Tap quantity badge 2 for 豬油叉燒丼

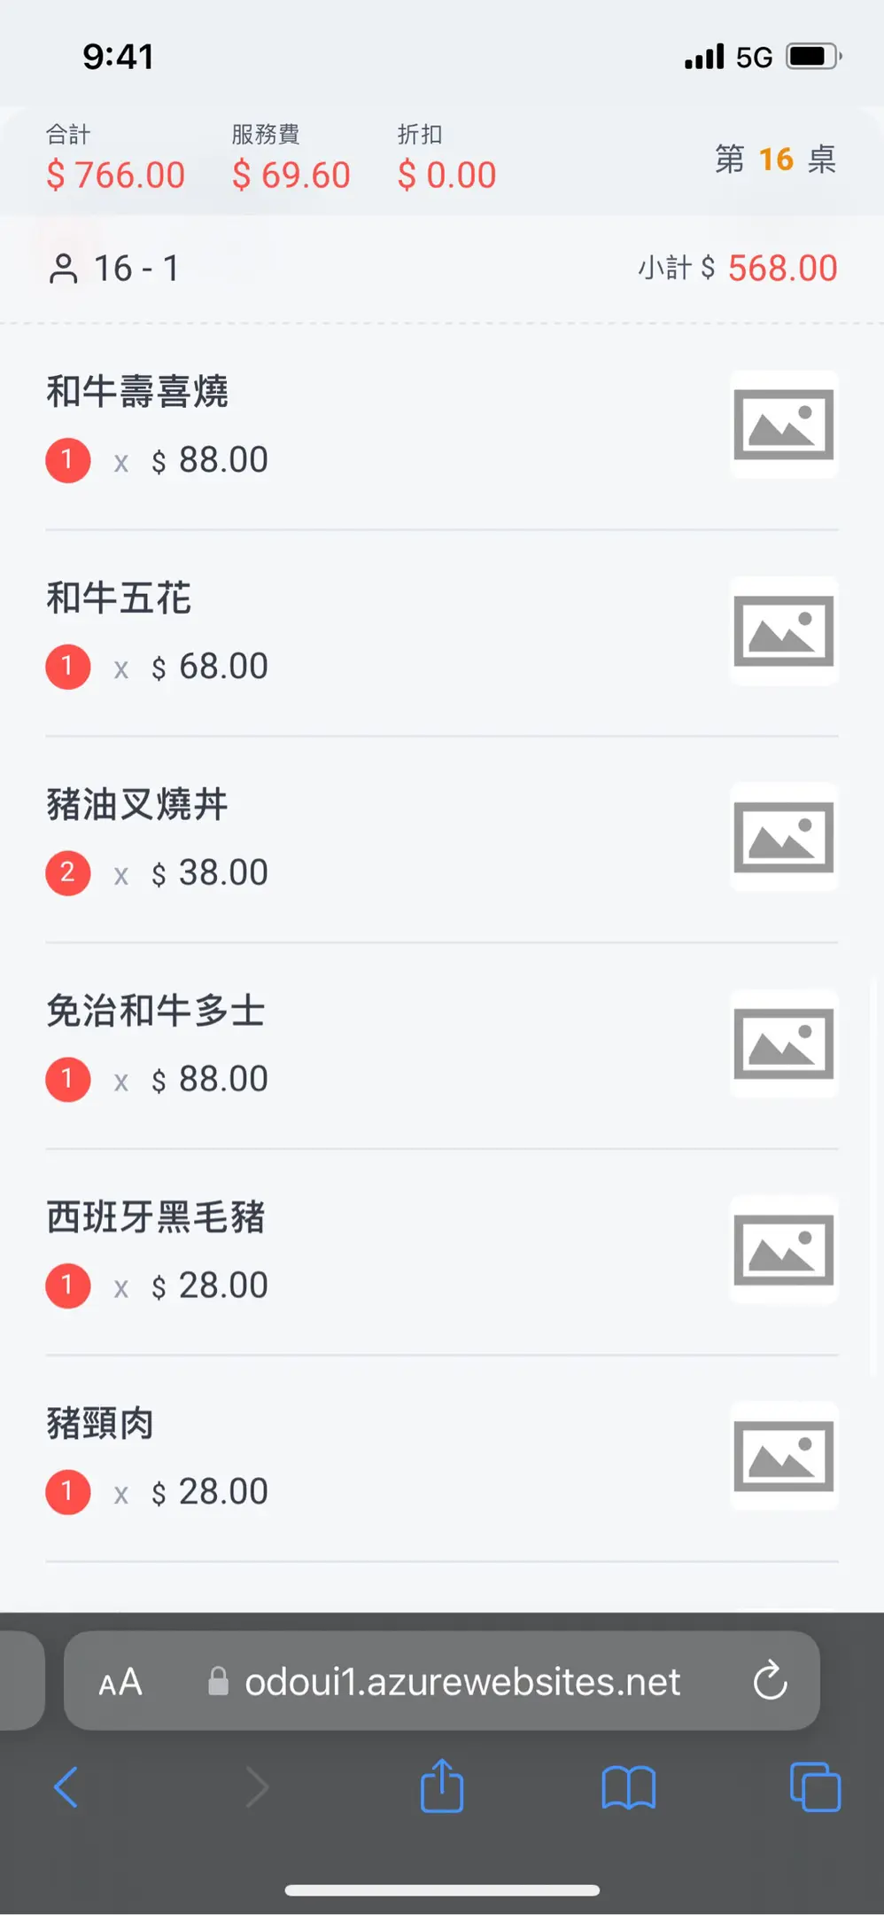pyautogui.click(x=68, y=873)
